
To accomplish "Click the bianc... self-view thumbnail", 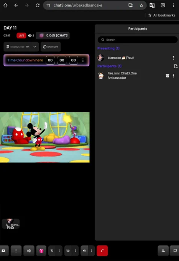I will pyautogui.click(x=11, y=224).
